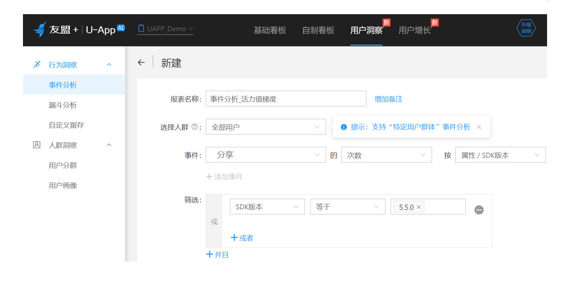572x285 pixels.
Task: Remove the 5.5.0 tag
Action: [x=418, y=207]
